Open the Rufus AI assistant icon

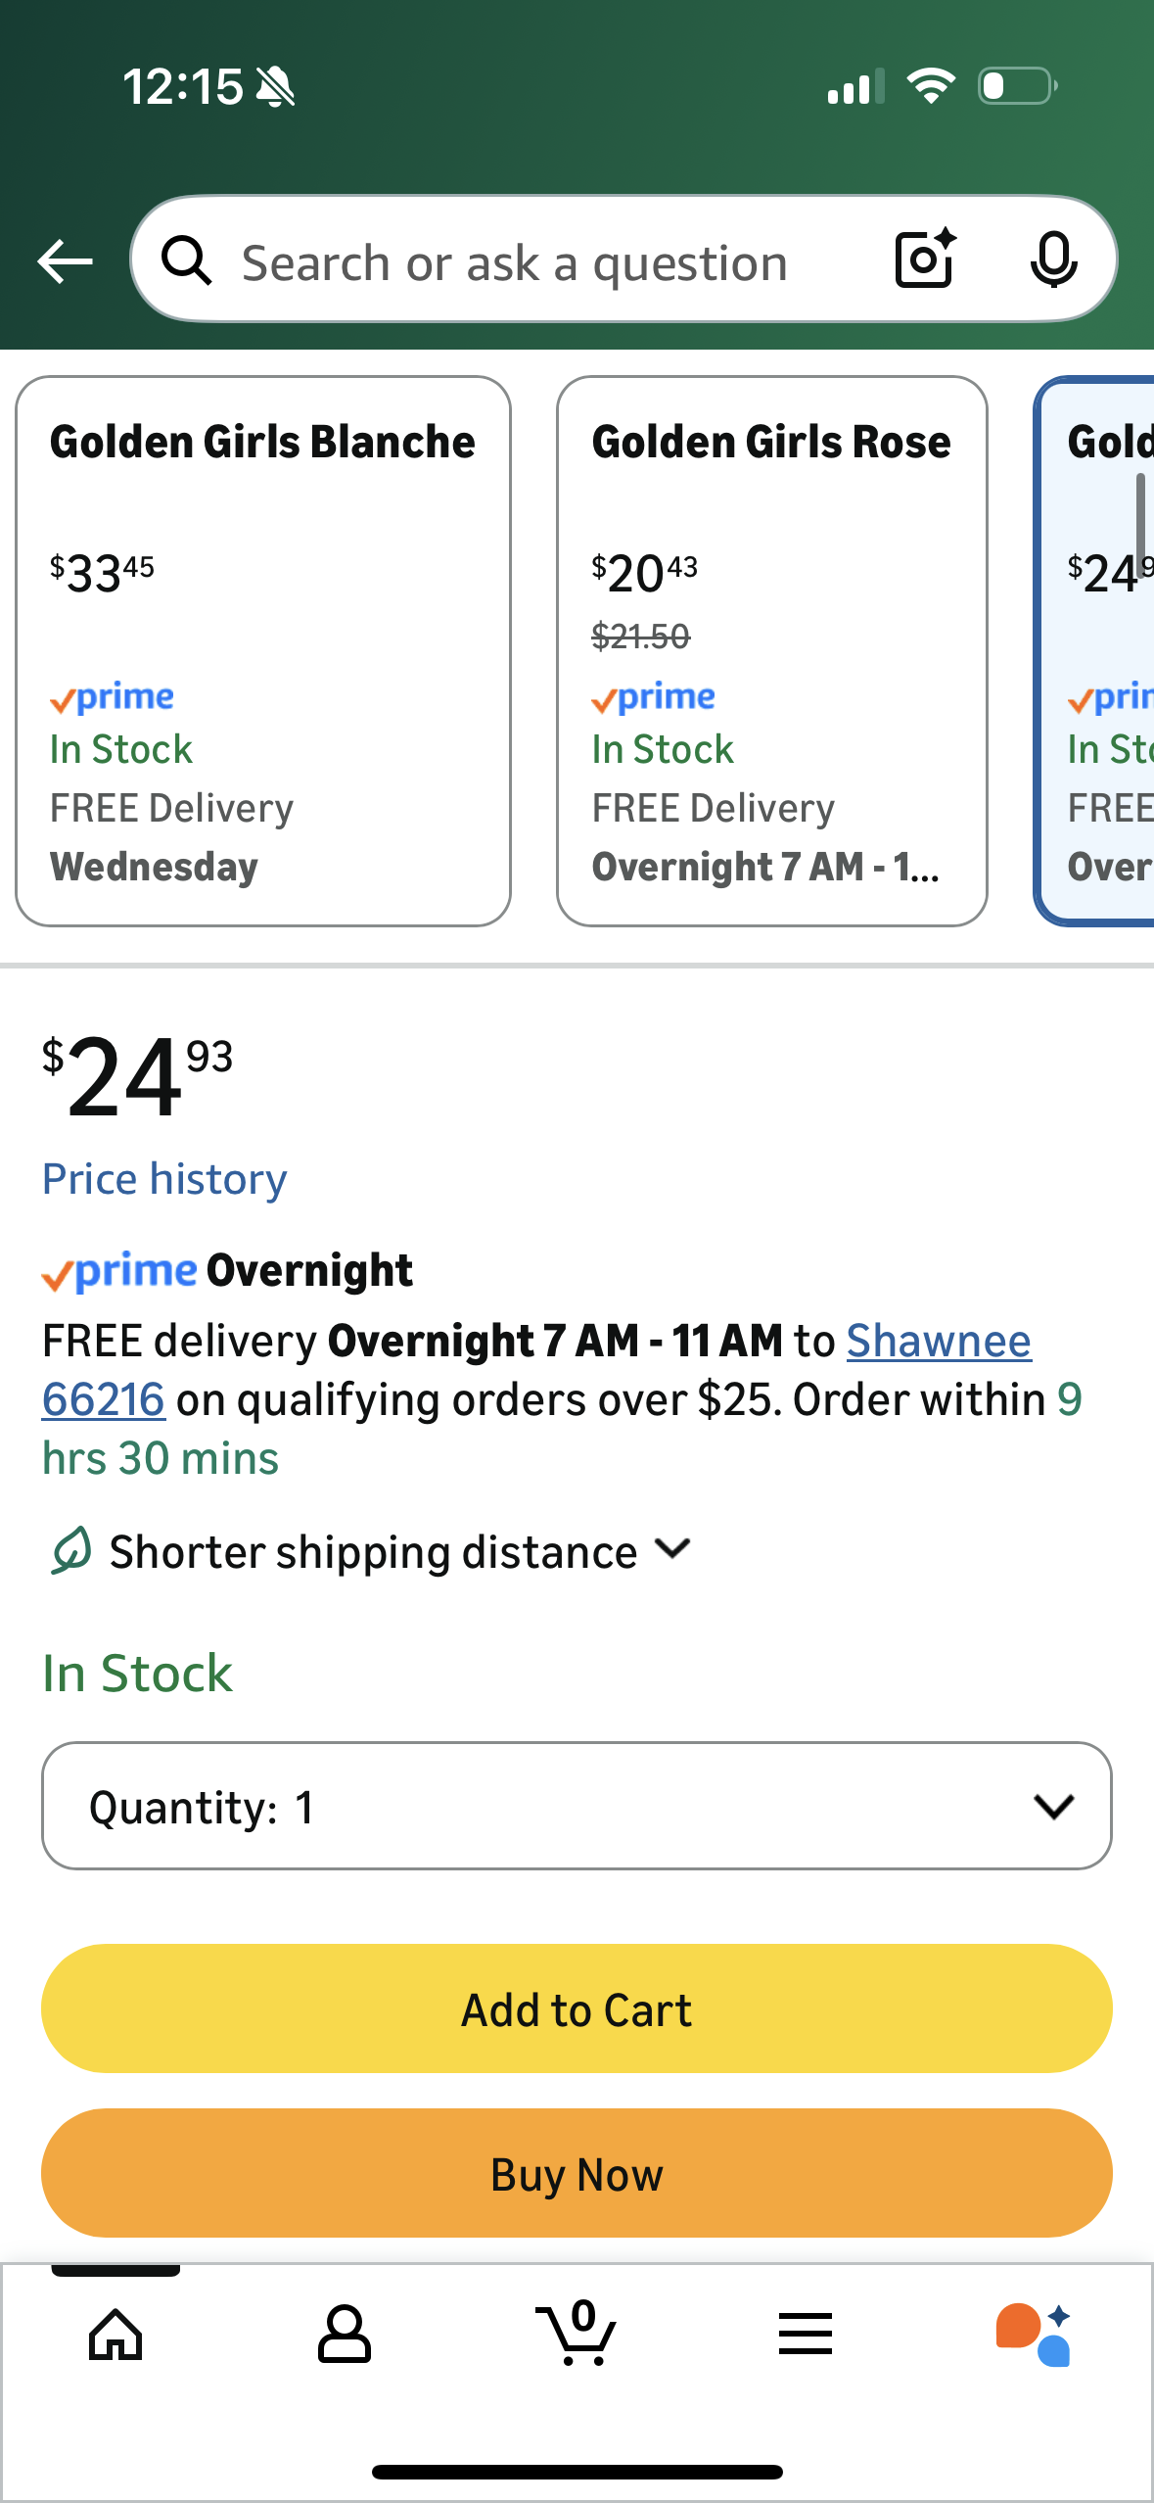coord(1035,2335)
